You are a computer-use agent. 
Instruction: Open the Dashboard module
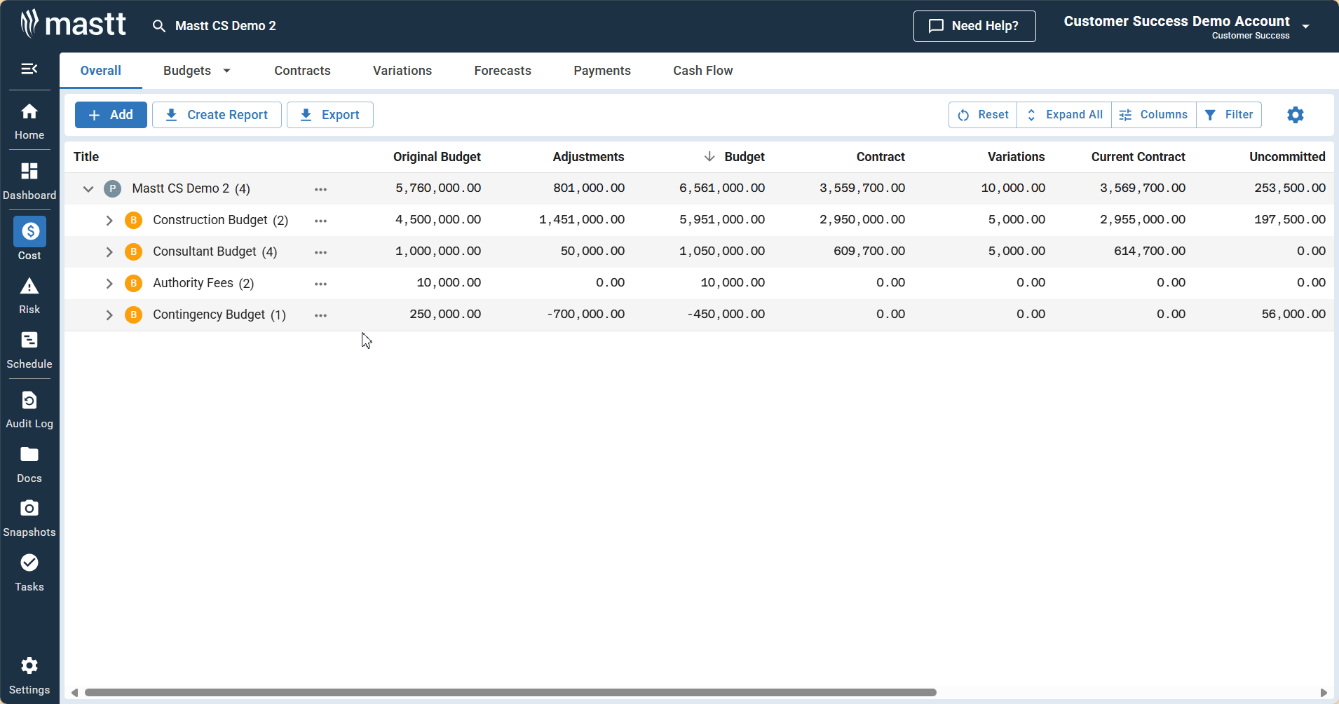29,181
